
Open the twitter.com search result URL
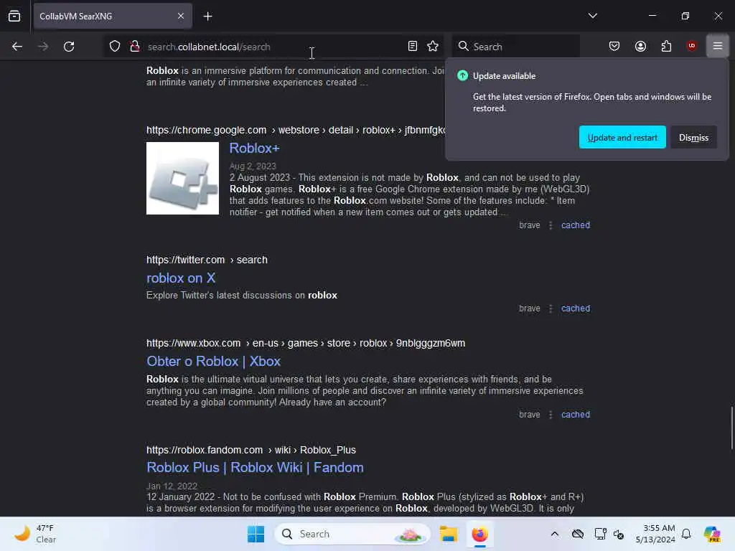(207, 260)
